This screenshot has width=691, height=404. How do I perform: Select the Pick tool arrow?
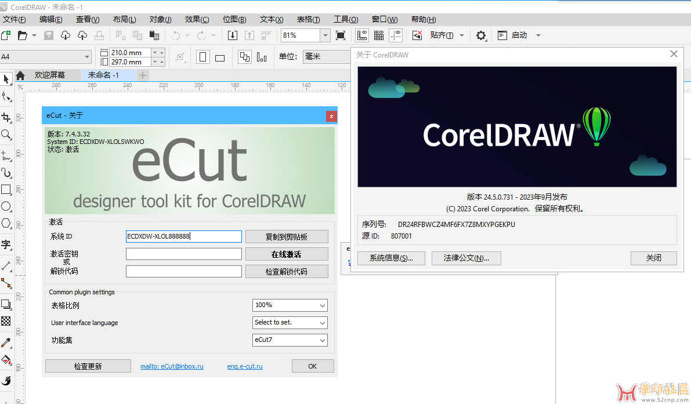6,79
